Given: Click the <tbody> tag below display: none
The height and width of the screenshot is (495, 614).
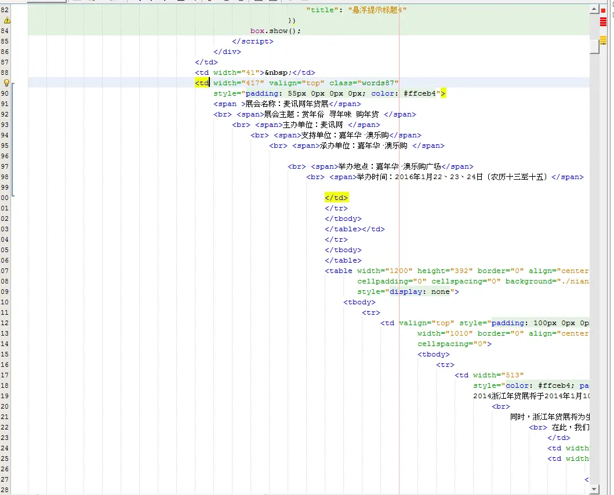Looking at the screenshot, I should [359, 302].
